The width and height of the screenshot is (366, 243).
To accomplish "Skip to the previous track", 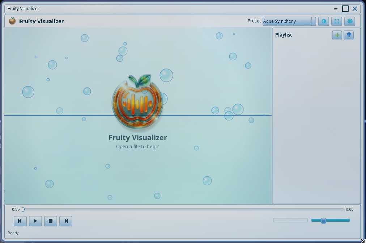I will [x=20, y=221].
